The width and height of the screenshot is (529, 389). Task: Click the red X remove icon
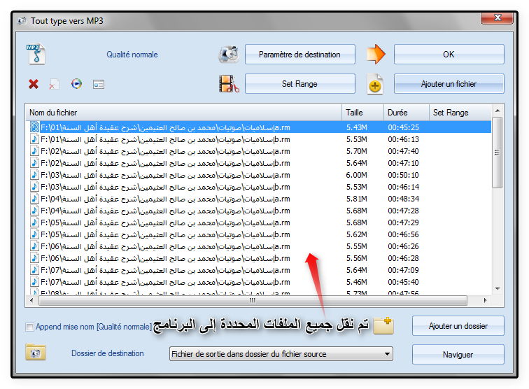[34, 84]
